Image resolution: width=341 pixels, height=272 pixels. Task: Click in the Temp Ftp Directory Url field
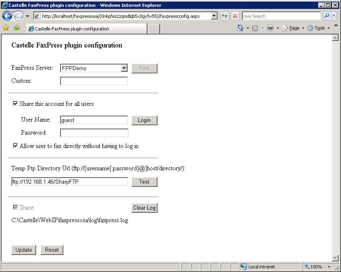coord(69,182)
